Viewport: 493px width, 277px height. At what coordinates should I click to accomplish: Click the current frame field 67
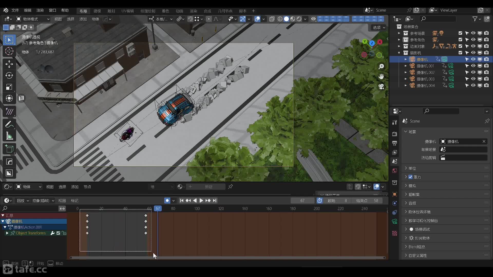[x=302, y=201]
